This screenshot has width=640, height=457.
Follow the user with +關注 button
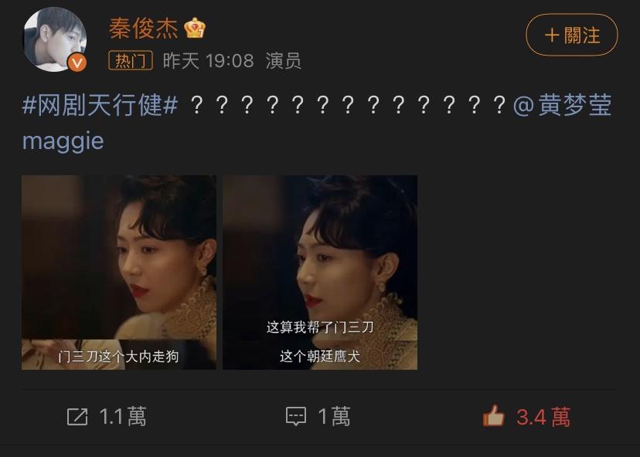point(571,35)
